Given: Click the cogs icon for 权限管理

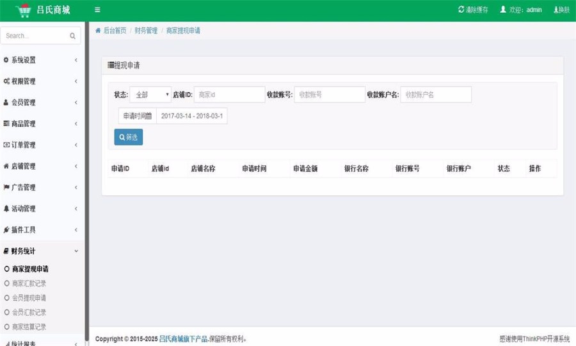Looking at the screenshot, I should 6,81.
